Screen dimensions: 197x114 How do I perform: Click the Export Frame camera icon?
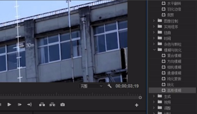(x=63, y=105)
